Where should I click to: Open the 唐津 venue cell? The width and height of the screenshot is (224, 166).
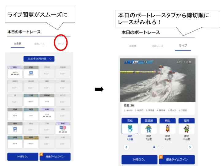pyautogui.click(x=47, y=142)
